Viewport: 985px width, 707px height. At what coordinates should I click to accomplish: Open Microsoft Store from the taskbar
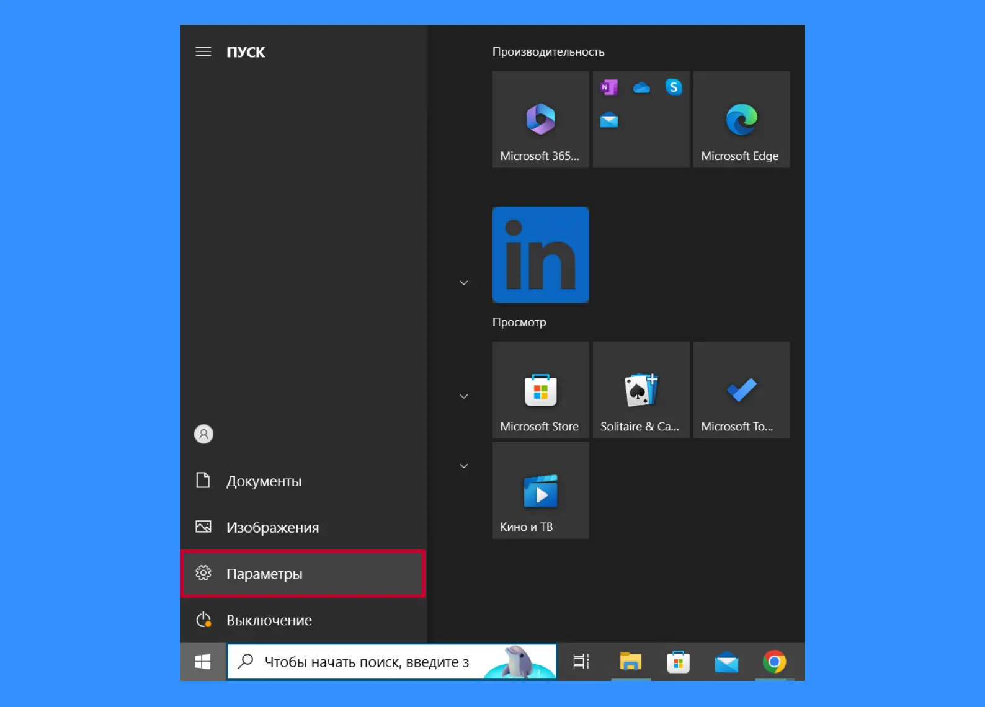point(679,662)
